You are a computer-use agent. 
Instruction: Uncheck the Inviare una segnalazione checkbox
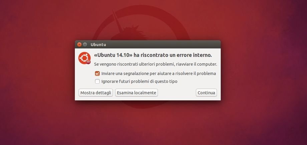97,74
